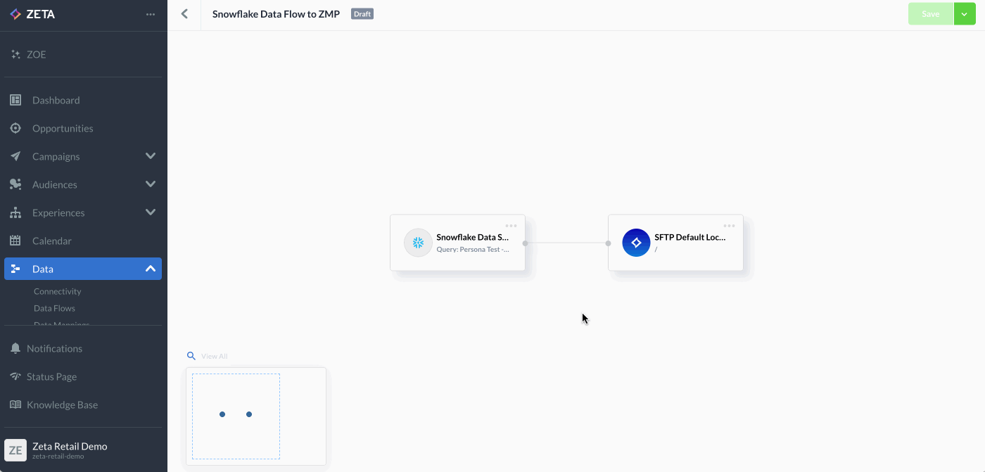Viewport: 985px width, 472px height.
Task: Select Connectivity under Data menu
Action: click(x=58, y=291)
